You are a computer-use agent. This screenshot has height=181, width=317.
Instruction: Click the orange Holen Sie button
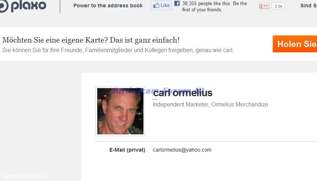point(295,44)
